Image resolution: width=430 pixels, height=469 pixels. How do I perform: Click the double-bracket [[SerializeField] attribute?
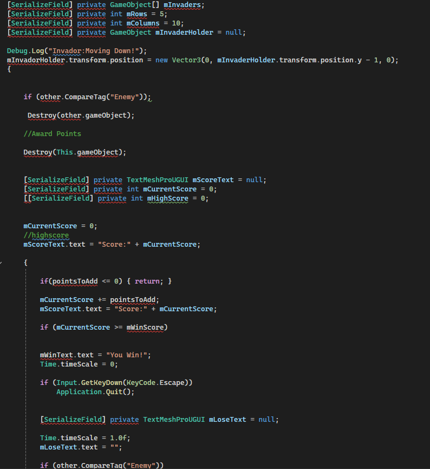point(58,198)
